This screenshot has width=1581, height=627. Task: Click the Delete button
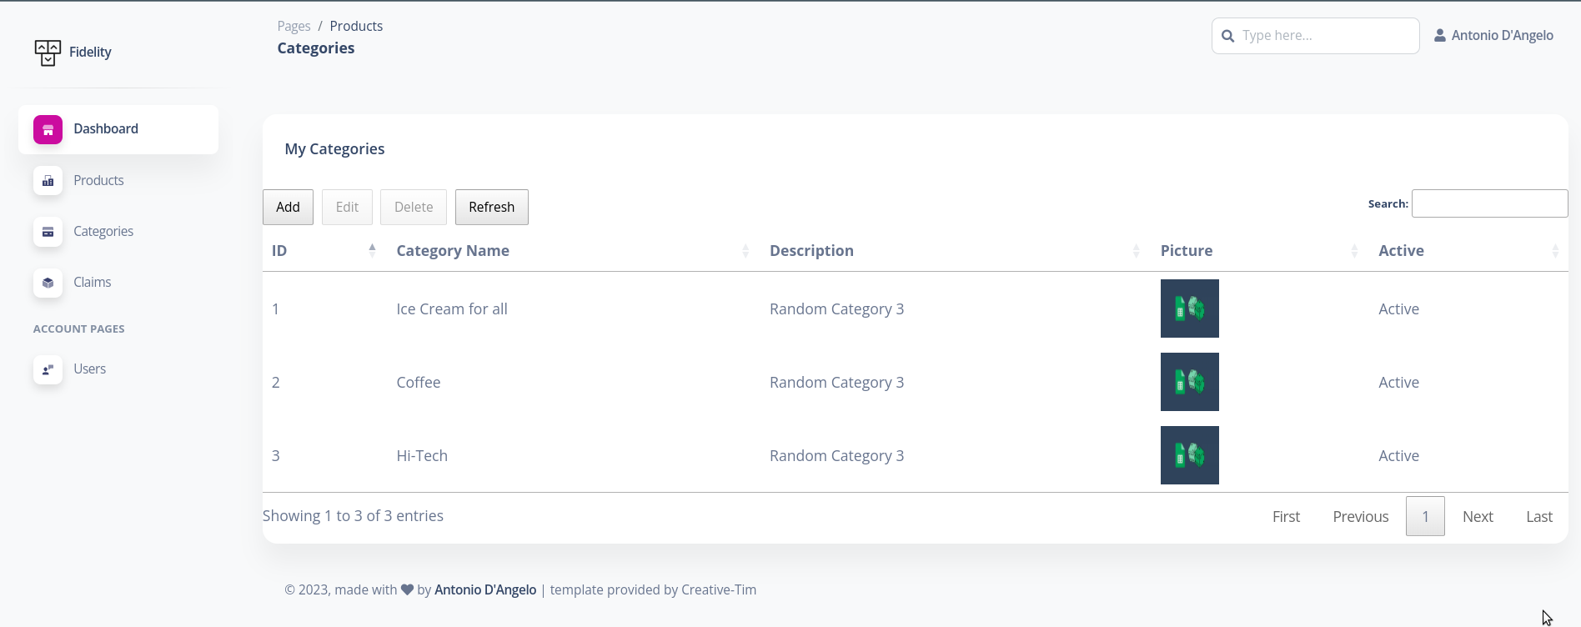(x=414, y=207)
